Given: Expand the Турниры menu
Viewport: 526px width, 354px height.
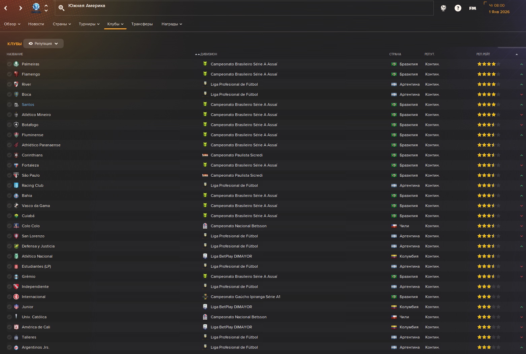Looking at the screenshot, I should click(x=89, y=24).
